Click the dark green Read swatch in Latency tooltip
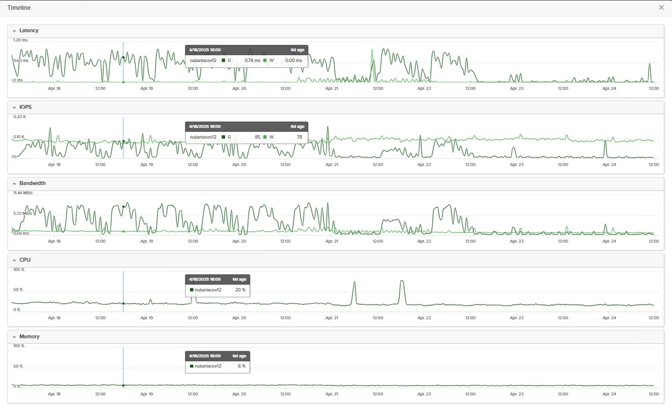The image size is (672, 413). [x=223, y=61]
